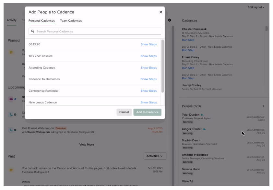Screen dimensions: 273x190
Task: Select New Leads Cadence row
Action: (x=93, y=102)
